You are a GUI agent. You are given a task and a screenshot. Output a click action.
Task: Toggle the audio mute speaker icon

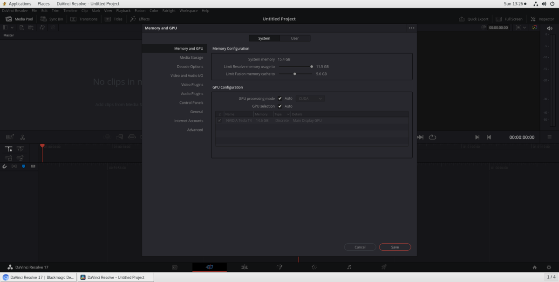(549, 28)
